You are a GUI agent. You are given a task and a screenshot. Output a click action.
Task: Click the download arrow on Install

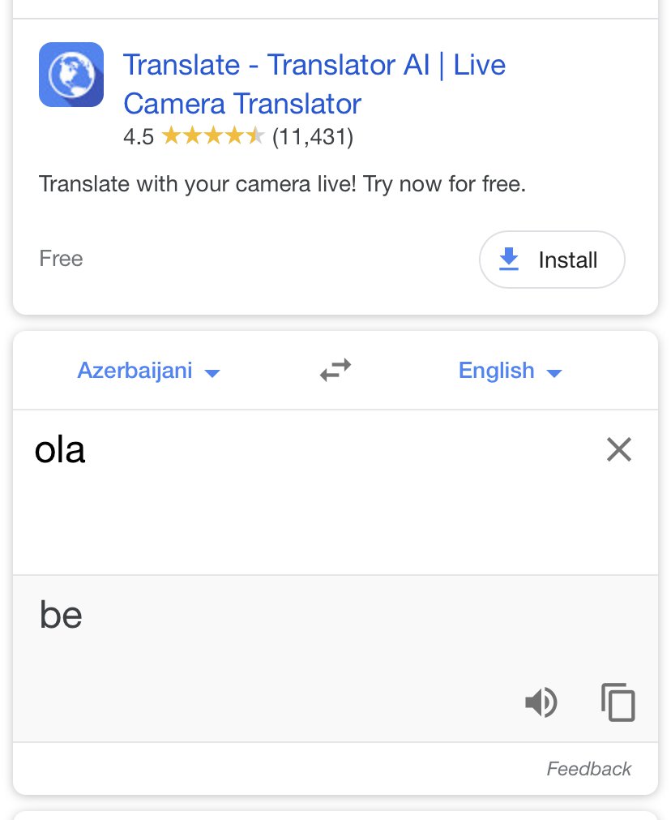(508, 260)
